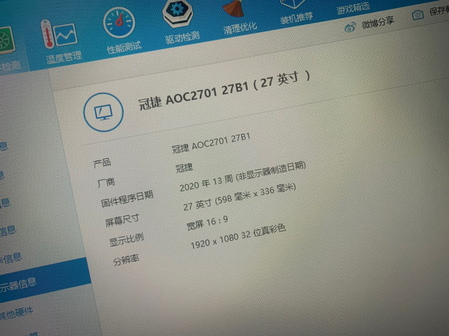Open 清理优化 broom toolbar icon
449x336 pixels.
point(234,9)
